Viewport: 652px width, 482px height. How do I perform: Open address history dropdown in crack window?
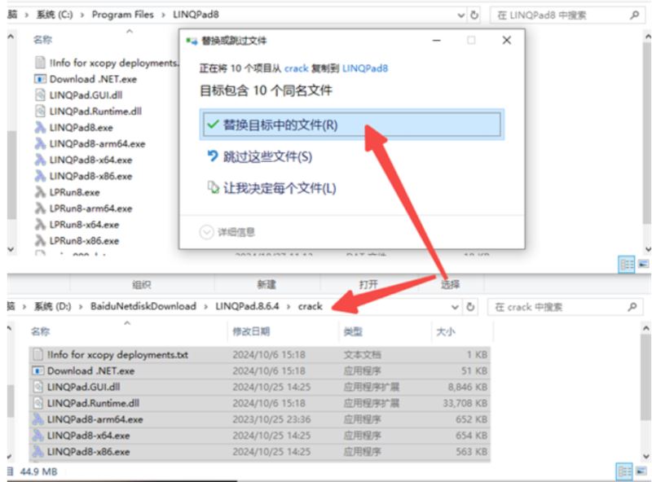(x=454, y=307)
